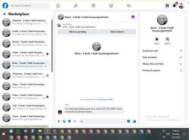
Task: Attach a photo file to message
Action: [64, 121]
